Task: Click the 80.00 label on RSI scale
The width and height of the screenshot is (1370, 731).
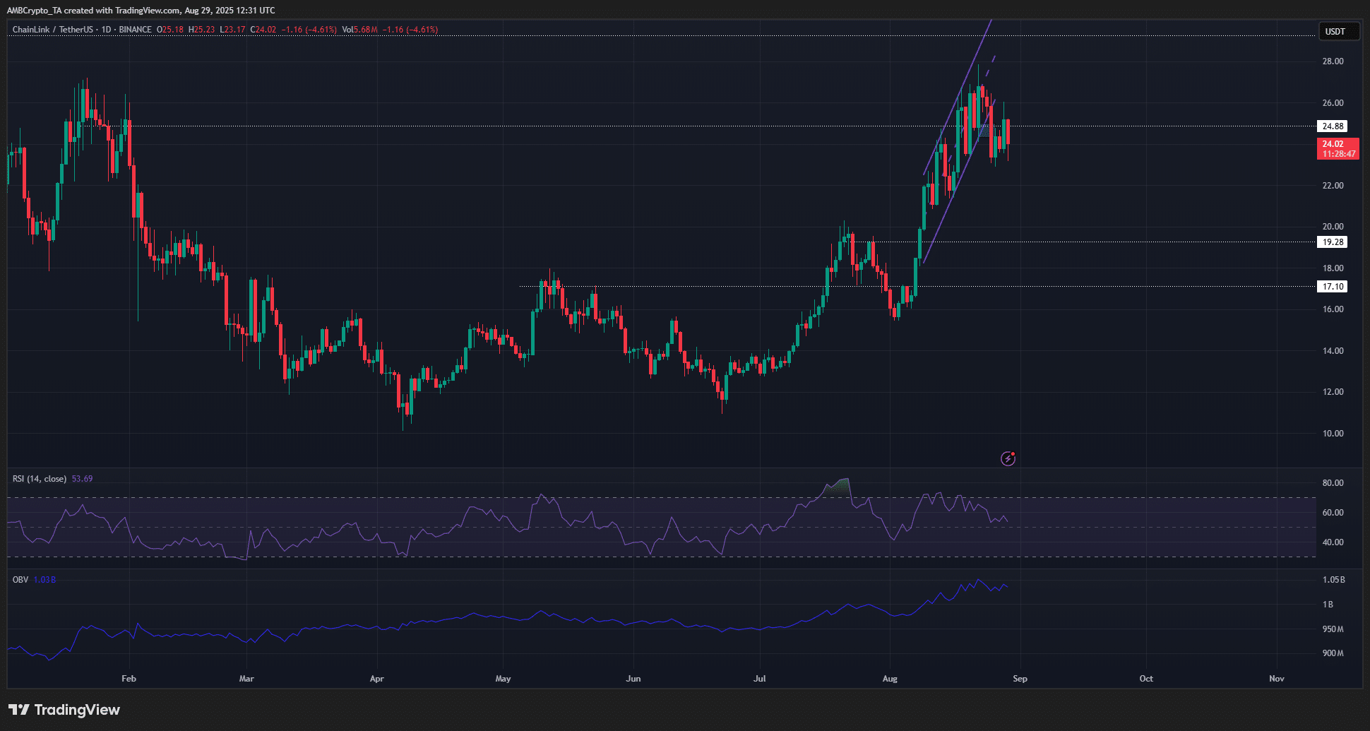Action: click(1333, 483)
